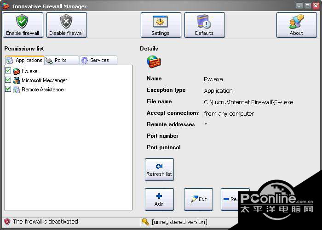This screenshot has height=230, width=322.
Task: Click the Remote Assistance icon in list
Action: 17,90
